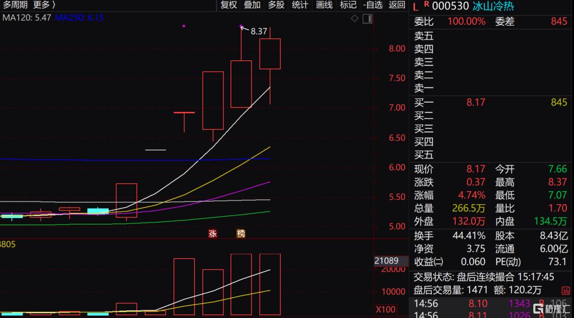Screen dimensions: 574x318
Task: Click the 14:56 trade row priced 8.10
Action: click(x=491, y=304)
